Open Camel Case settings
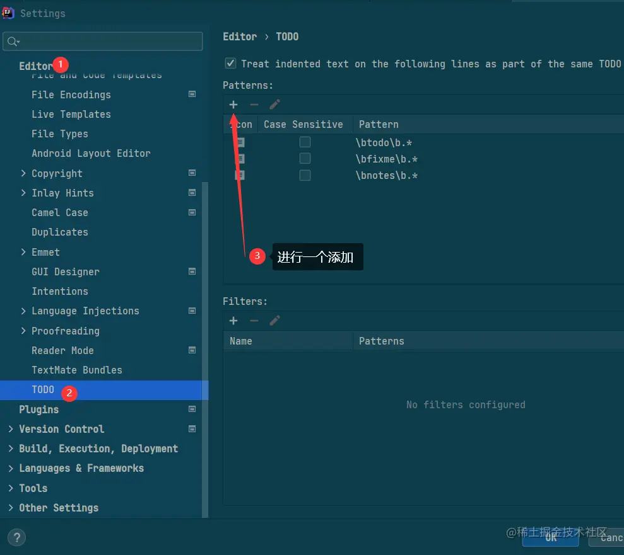Image resolution: width=624 pixels, height=555 pixels. (60, 212)
